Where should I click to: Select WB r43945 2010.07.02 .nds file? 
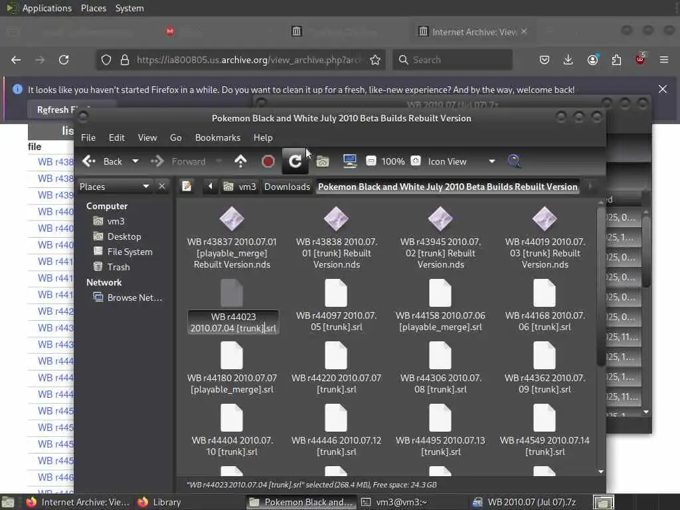440,238
